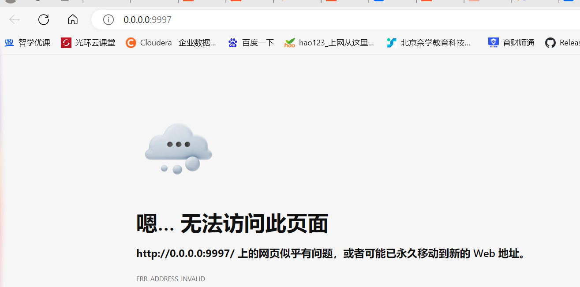Image resolution: width=580 pixels, height=287 pixels.
Task: Open the 百度一下 paw icon bookmark
Action: pos(233,43)
